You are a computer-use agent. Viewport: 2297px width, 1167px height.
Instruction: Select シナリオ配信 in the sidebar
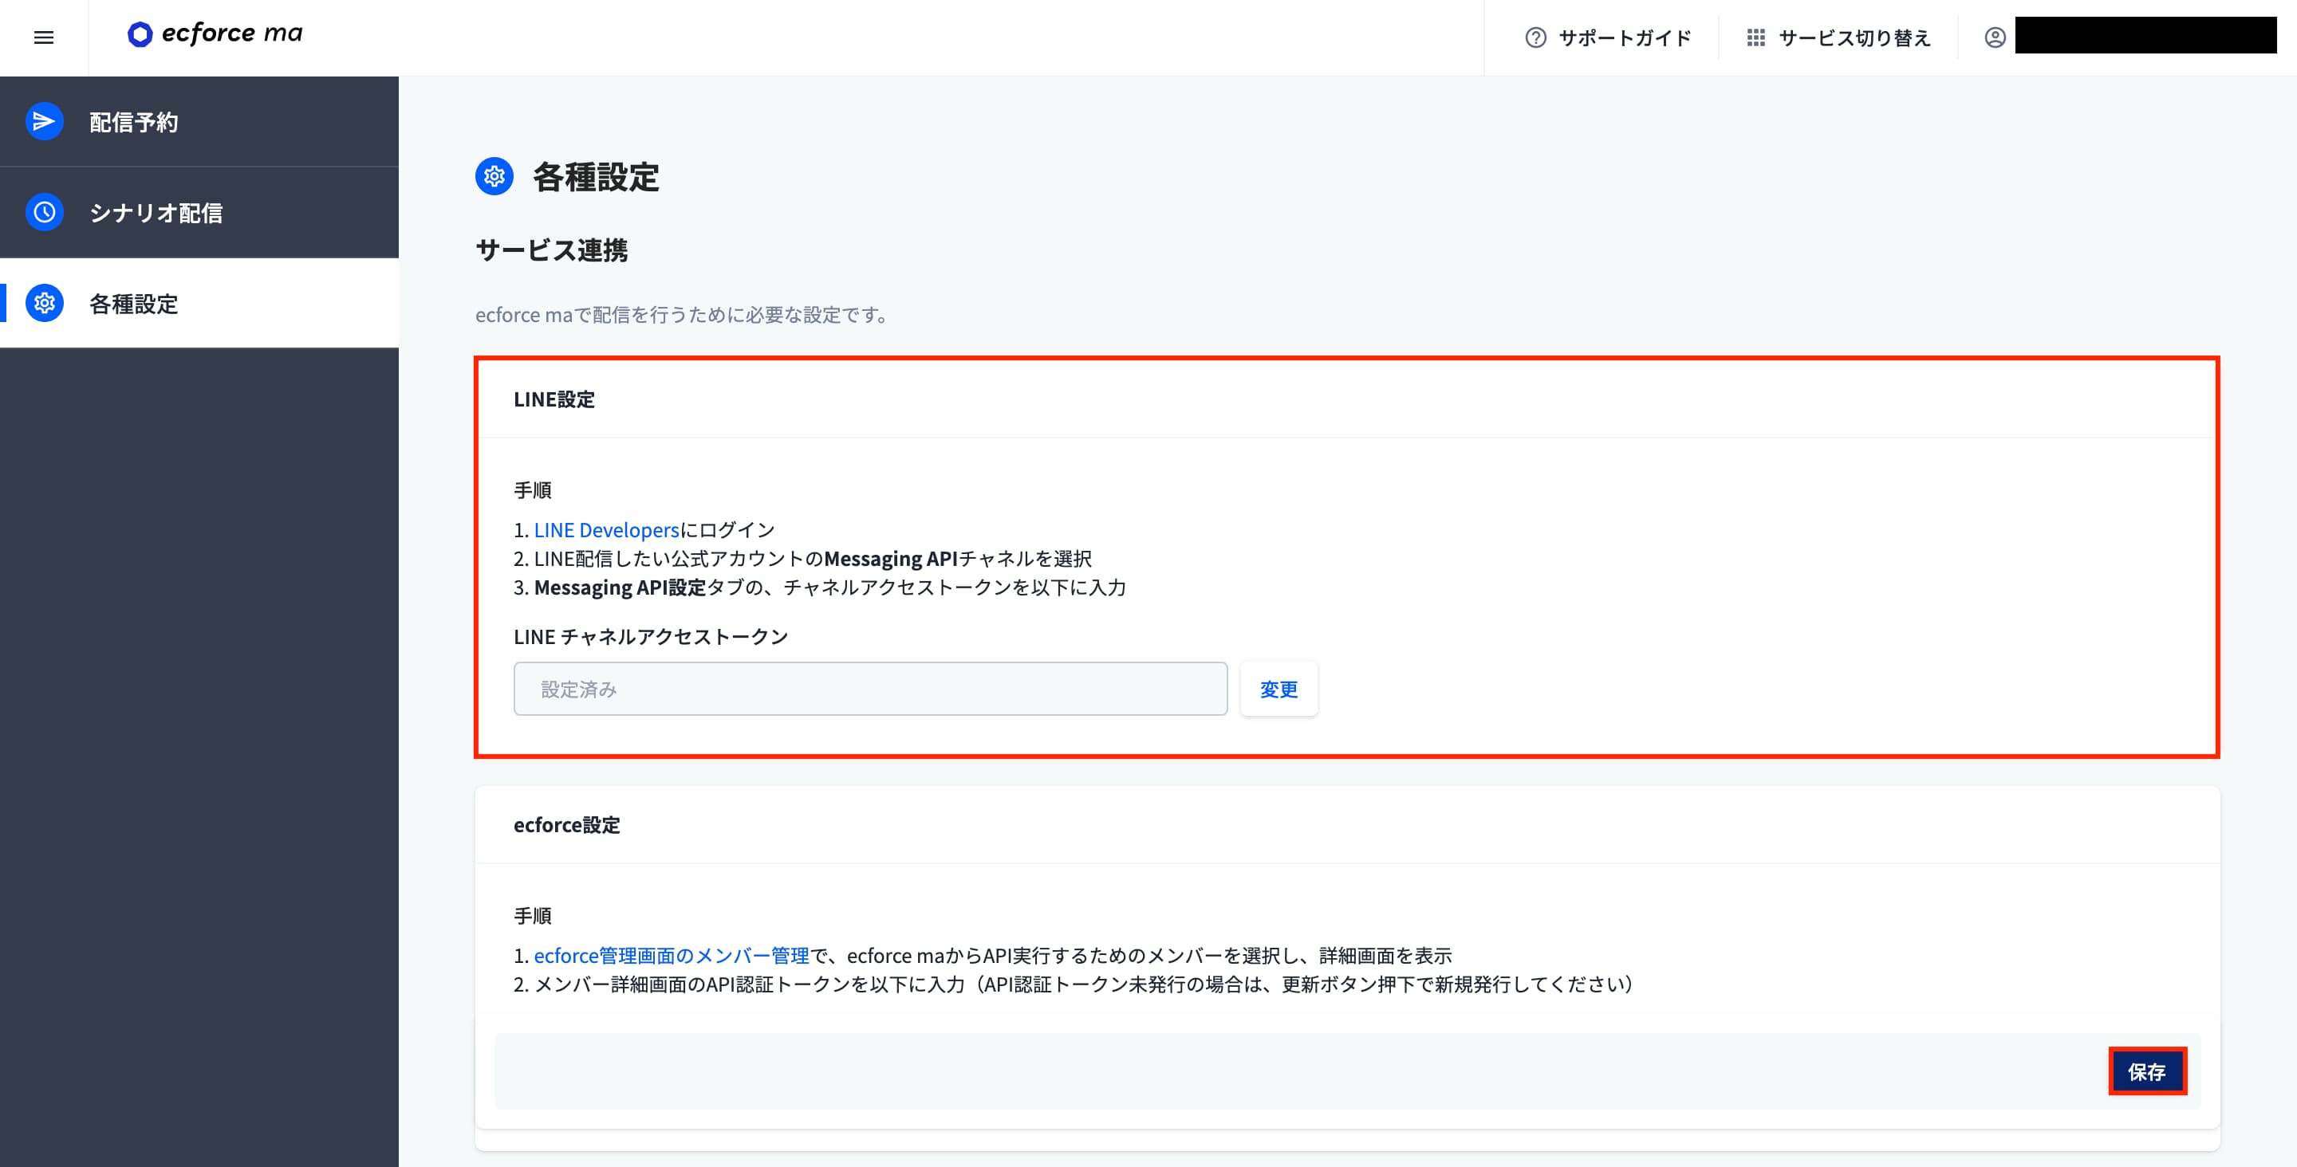(157, 212)
